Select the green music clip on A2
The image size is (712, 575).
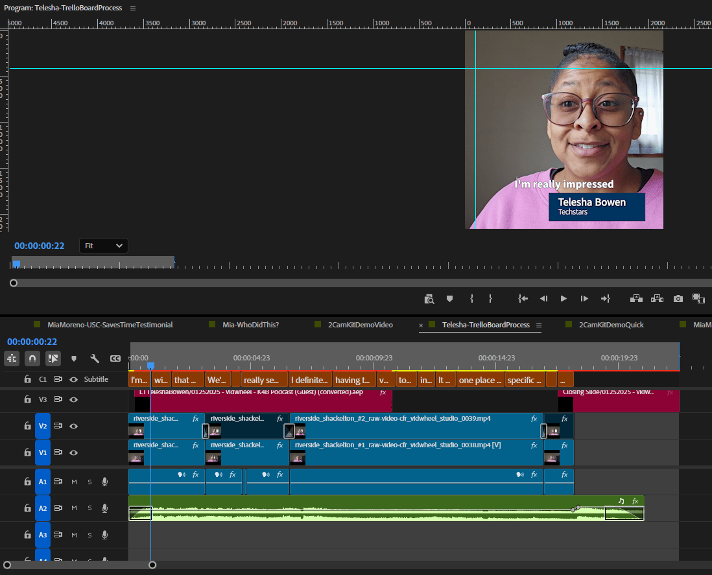(x=386, y=508)
